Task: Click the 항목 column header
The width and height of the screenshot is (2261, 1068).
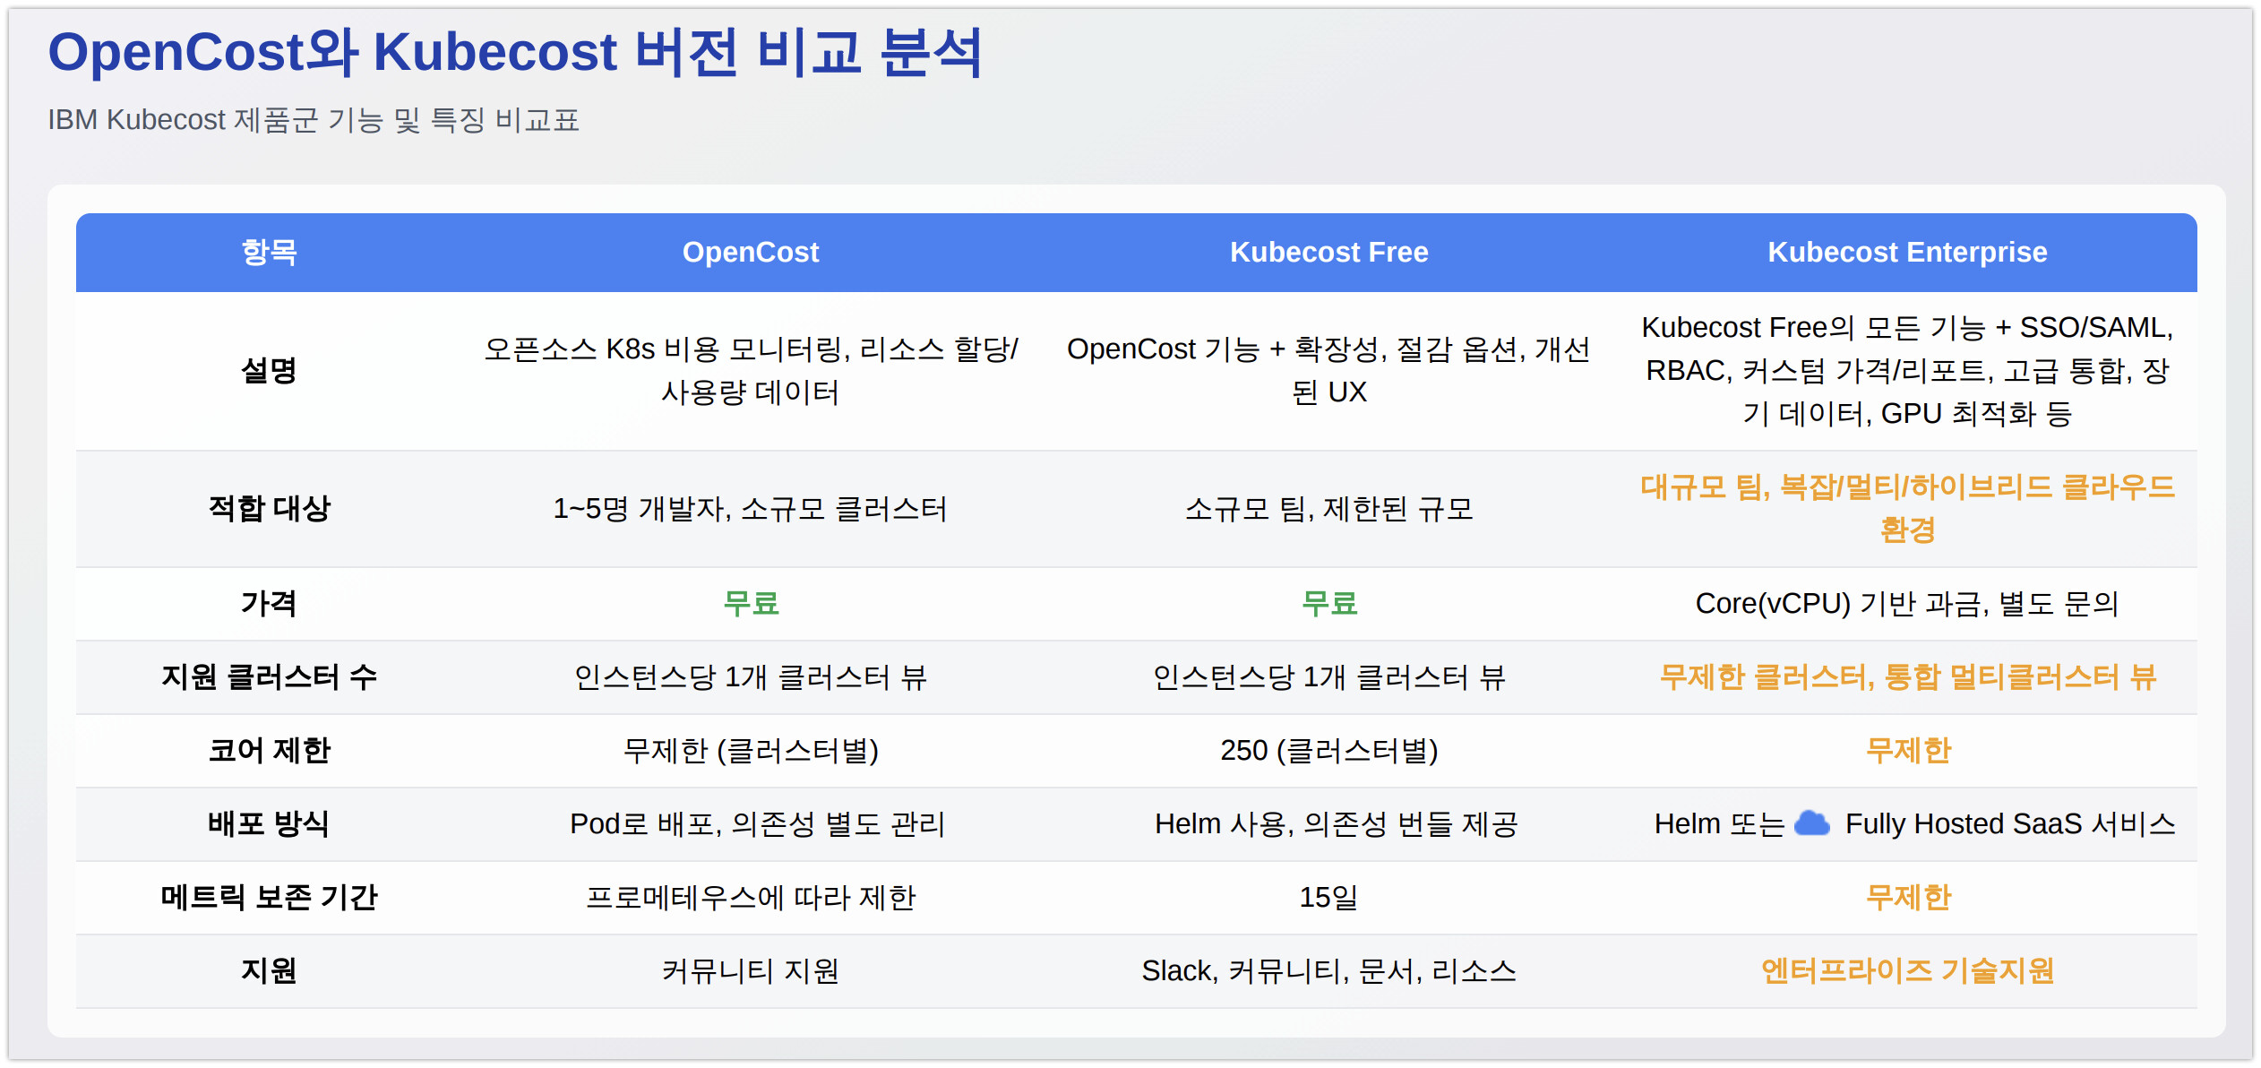Action: click(269, 253)
